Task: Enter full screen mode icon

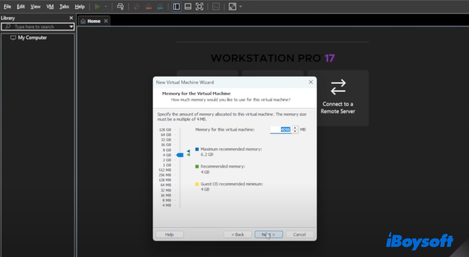Action: tap(199, 7)
